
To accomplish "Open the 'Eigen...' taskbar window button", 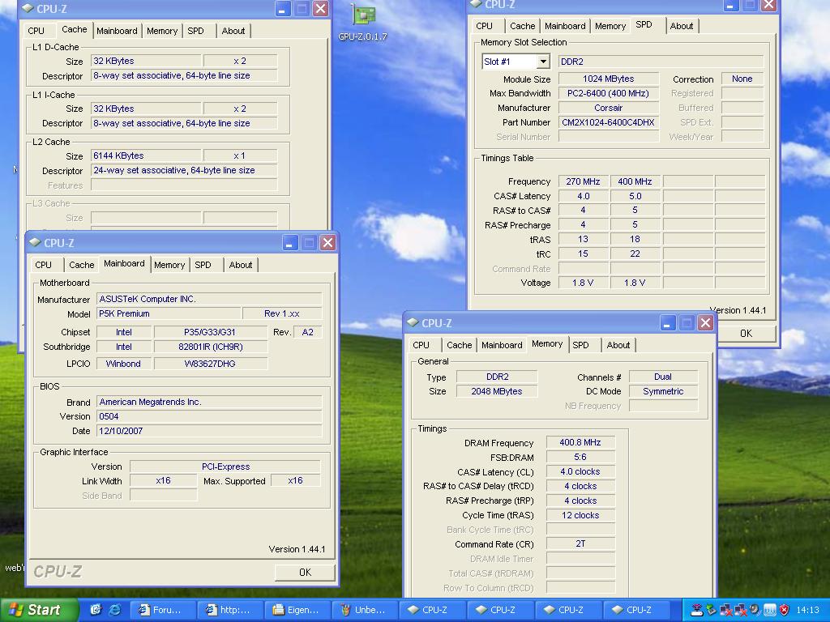I will [x=297, y=610].
